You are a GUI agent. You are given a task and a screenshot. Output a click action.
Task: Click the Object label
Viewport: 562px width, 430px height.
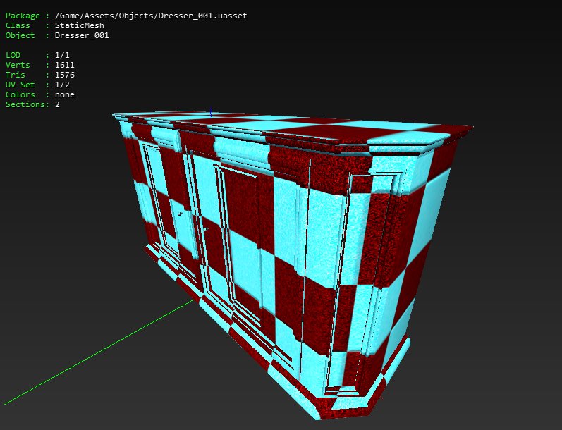pos(20,35)
